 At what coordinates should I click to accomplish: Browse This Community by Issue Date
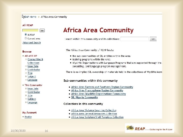(x=33, y=89)
